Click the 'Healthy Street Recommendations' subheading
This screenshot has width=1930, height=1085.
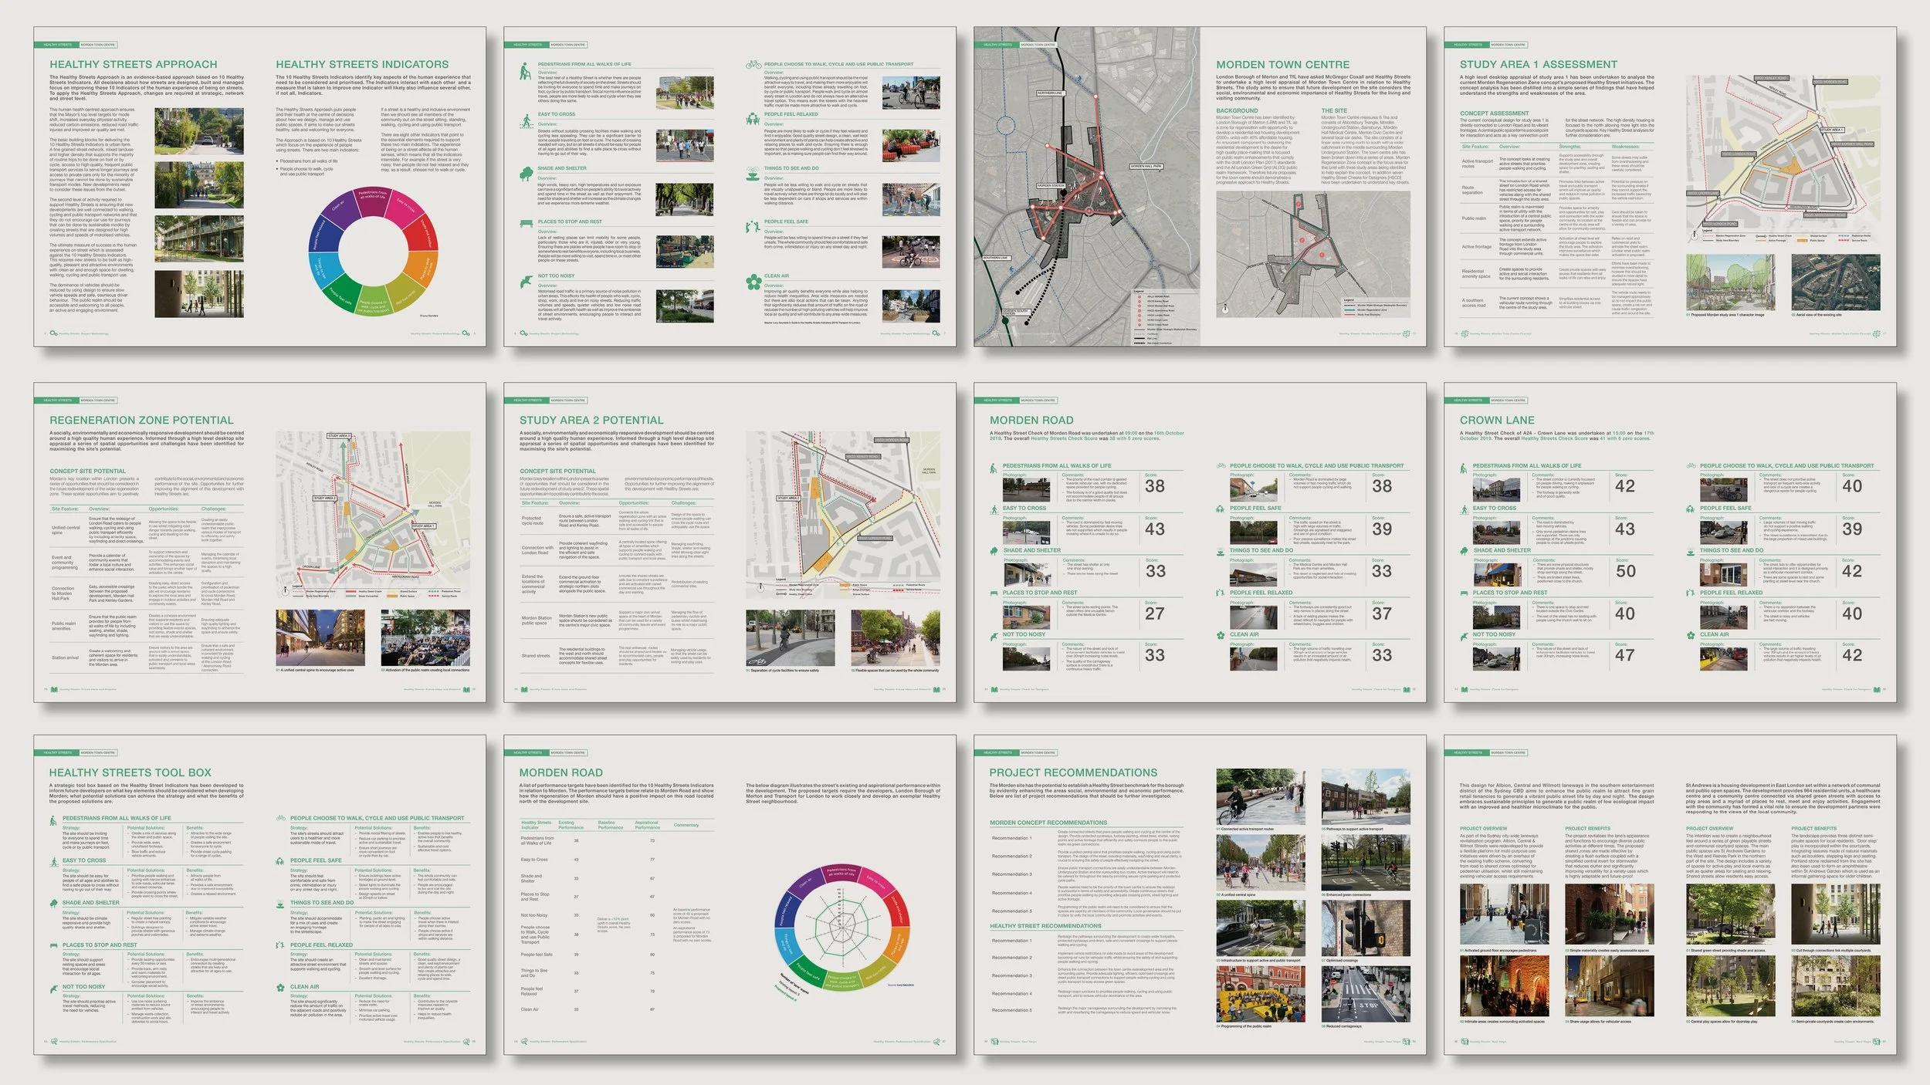click(1045, 926)
